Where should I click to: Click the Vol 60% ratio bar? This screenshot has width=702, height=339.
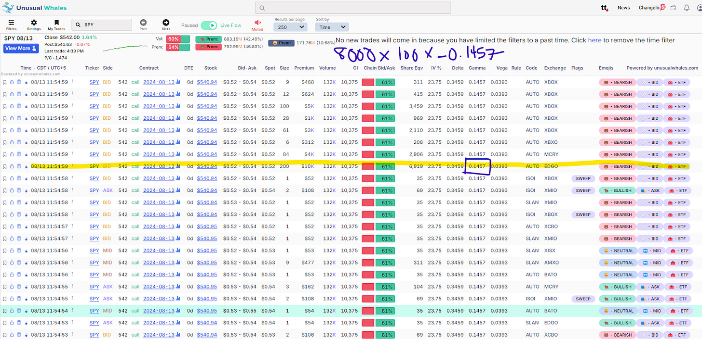[178, 39]
